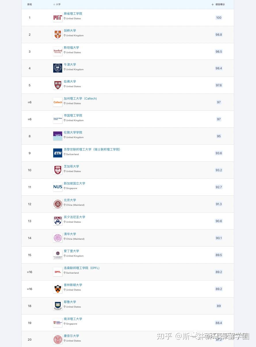
Task: Click the Harvard crest logo
Action: click(58, 85)
